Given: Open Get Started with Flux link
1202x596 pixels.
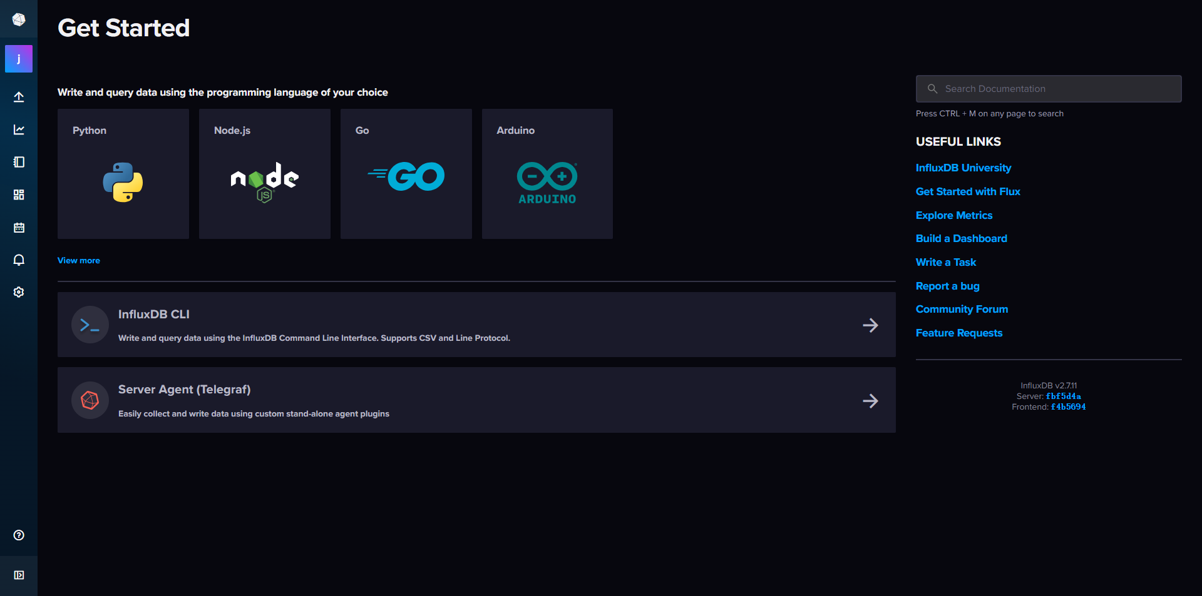Looking at the screenshot, I should pos(968,191).
